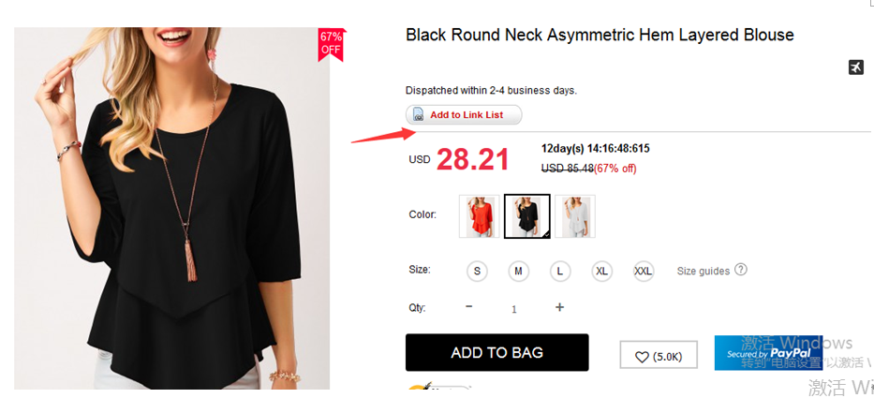This screenshot has width=874, height=398.
Task: Click the airplane shipping icon
Action: (855, 67)
